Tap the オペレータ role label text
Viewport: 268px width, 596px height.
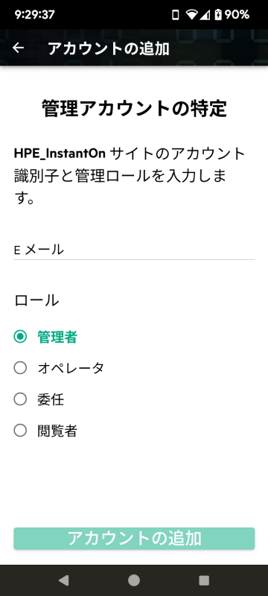pos(71,368)
